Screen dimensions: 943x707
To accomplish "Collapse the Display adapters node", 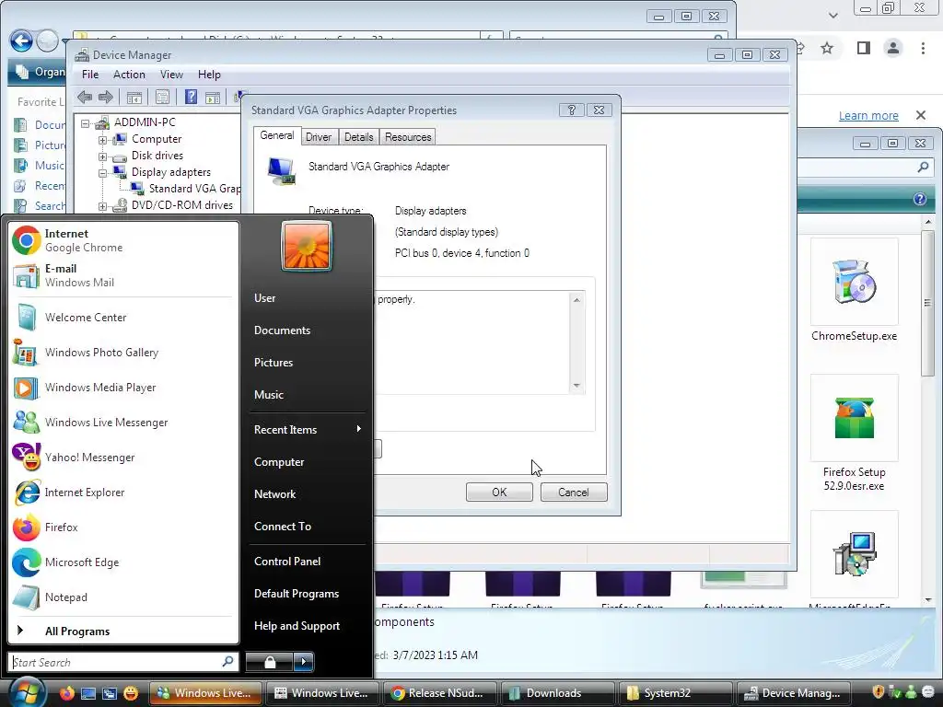I will (x=102, y=173).
